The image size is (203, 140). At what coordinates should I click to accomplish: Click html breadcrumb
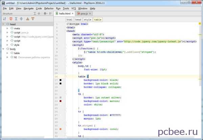click(69, 20)
